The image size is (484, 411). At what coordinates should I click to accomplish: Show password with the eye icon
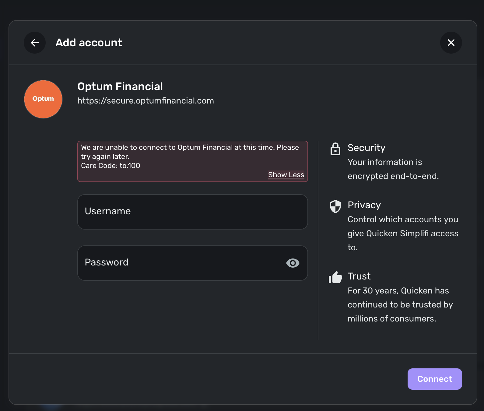(x=293, y=263)
